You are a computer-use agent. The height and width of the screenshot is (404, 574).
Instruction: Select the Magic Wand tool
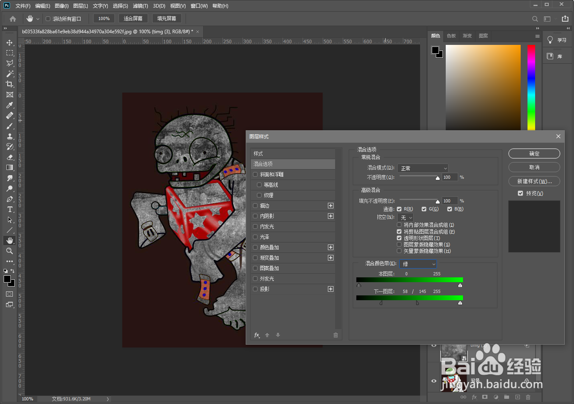coord(10,74)
